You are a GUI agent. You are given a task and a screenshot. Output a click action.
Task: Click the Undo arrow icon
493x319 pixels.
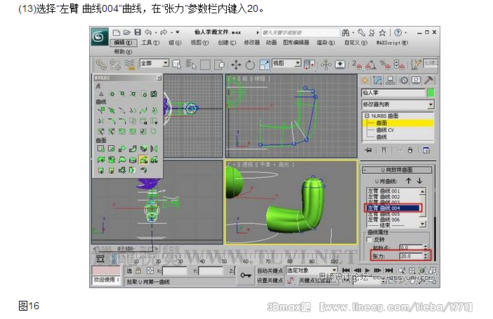148,32
